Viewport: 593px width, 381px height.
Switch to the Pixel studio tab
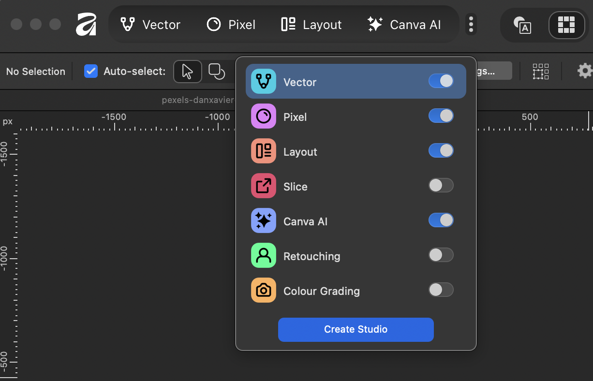231,25
